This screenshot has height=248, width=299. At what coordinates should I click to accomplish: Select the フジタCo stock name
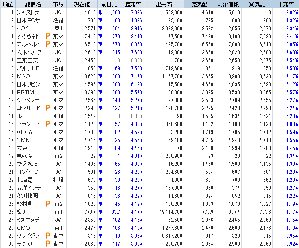[x=27, y=164]
